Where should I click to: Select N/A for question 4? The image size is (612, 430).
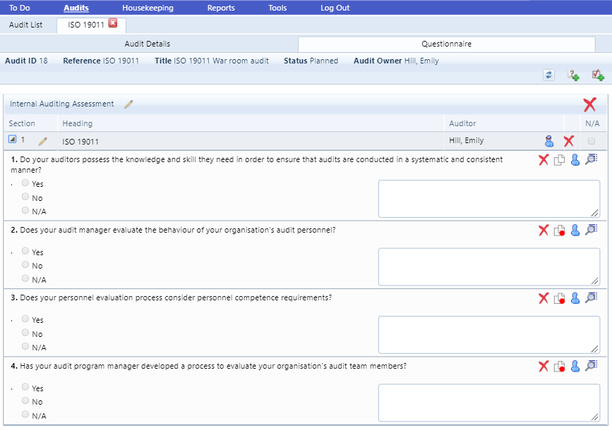click(x=25, y=414)
